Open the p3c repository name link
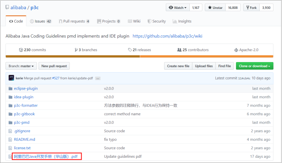282x163 pixels. click(x=35, y=8)
